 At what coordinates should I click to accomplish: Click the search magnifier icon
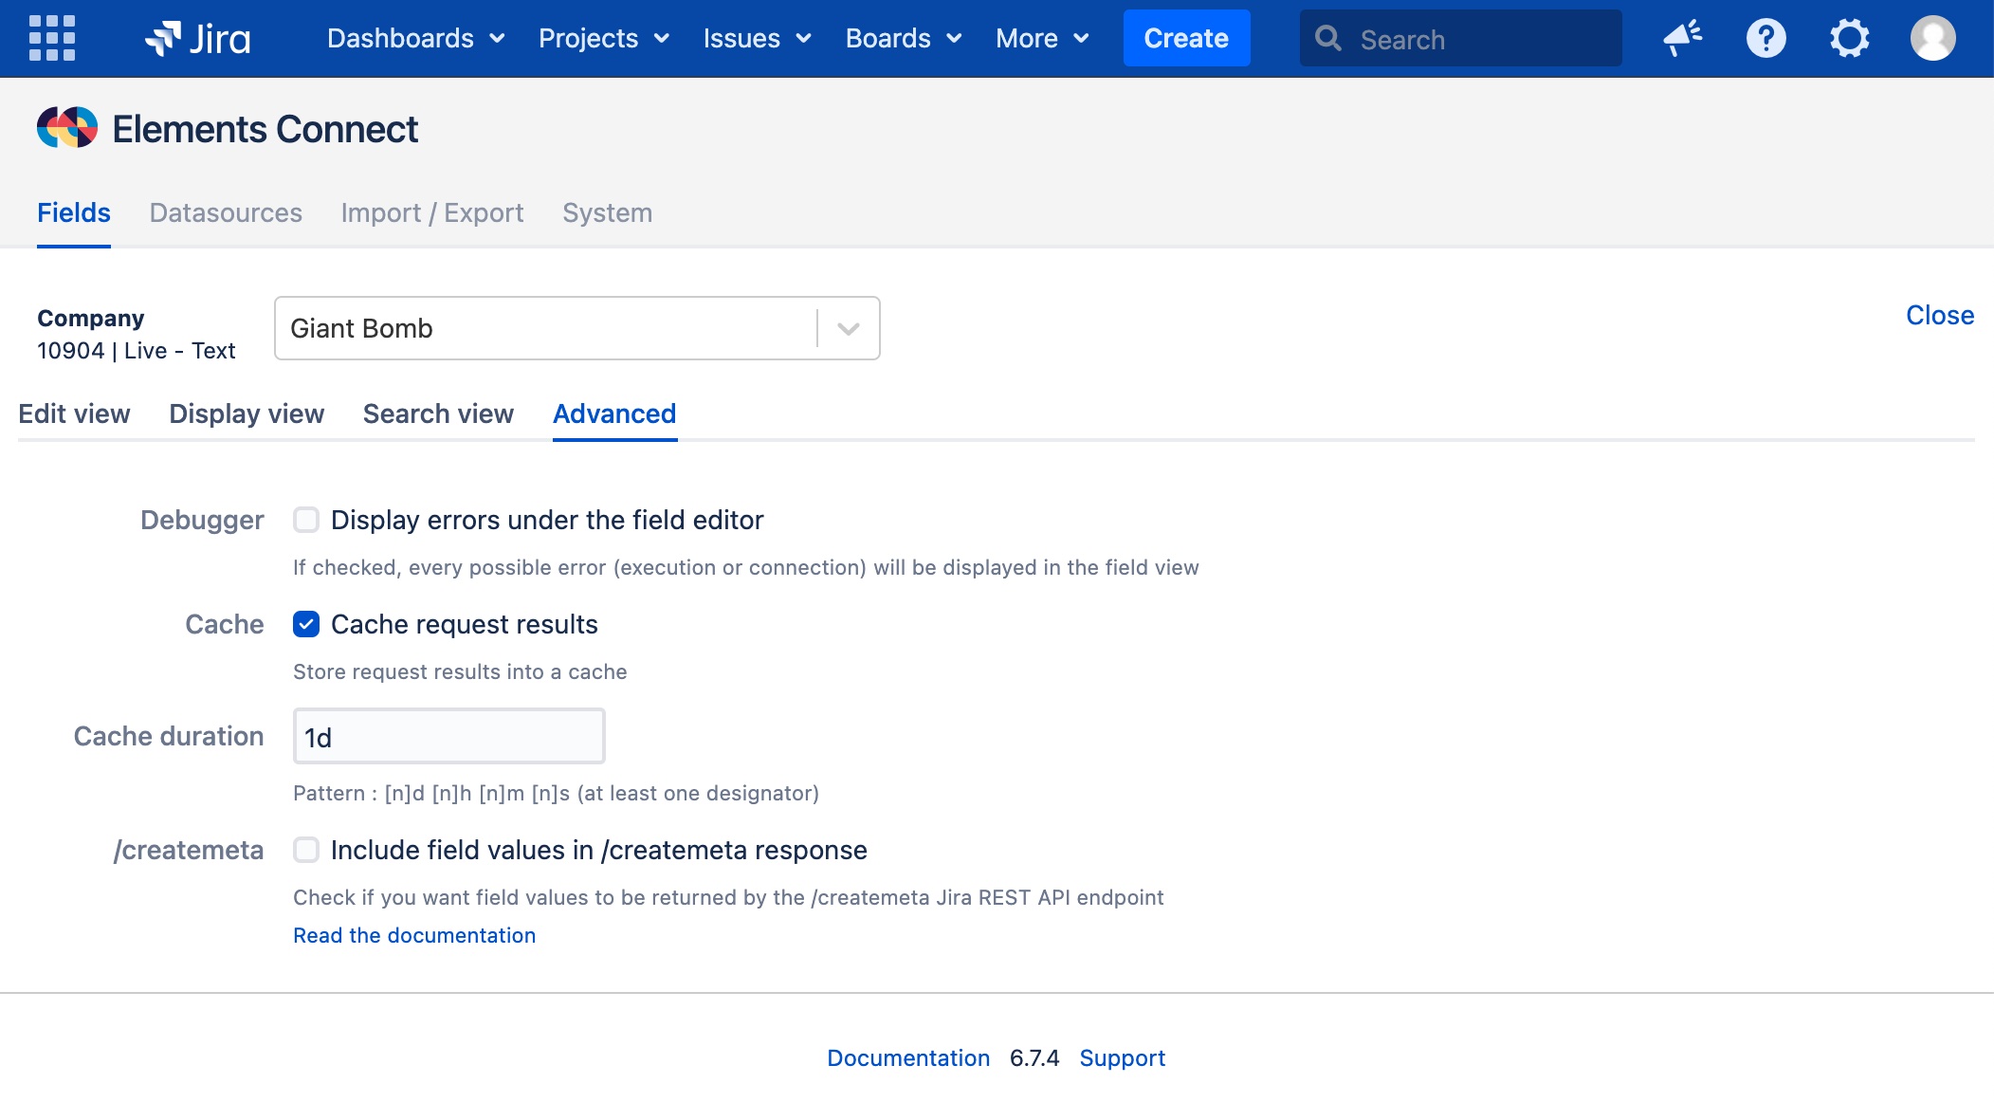tap(1328, 39)
